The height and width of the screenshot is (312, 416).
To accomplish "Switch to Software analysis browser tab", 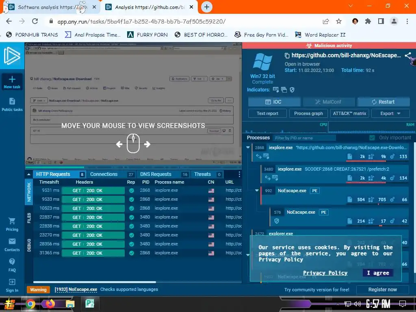I will (x=52, y=7).
